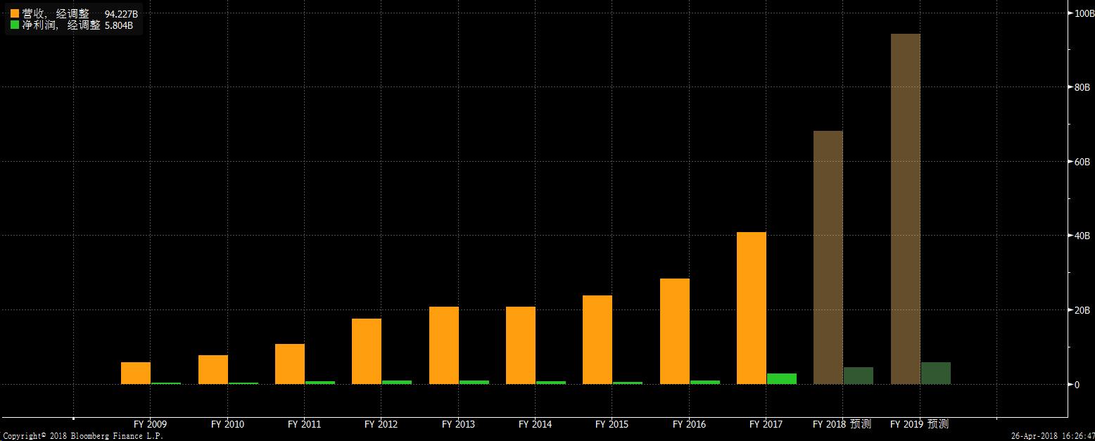1095x441 pixels.
Task: Click the dark green FY 2019 net profit bar
Action: tap(935, 373)
